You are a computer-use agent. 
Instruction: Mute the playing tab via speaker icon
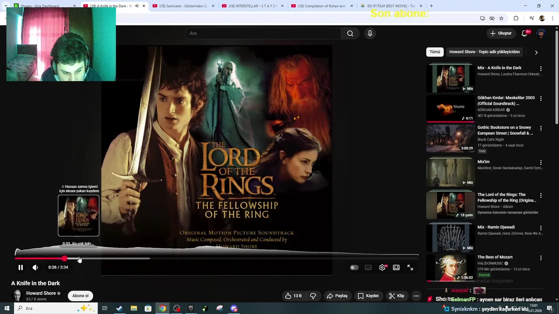137,6
